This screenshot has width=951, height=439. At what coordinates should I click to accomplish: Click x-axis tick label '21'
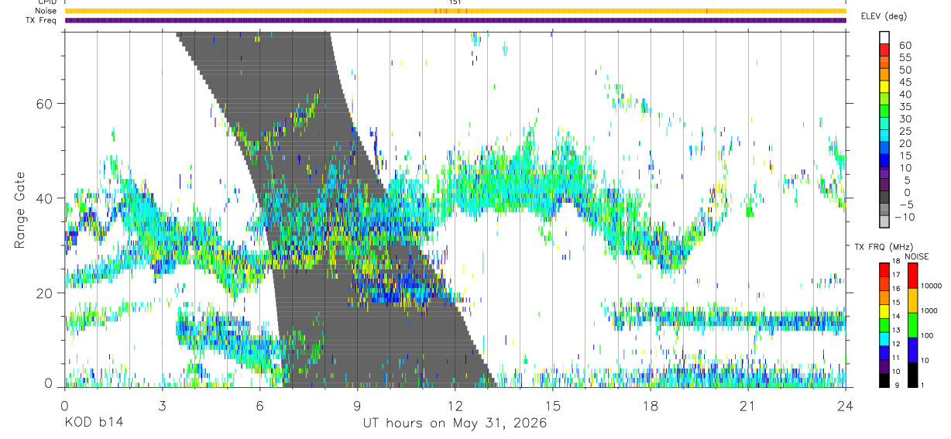[x=748, y=406]
